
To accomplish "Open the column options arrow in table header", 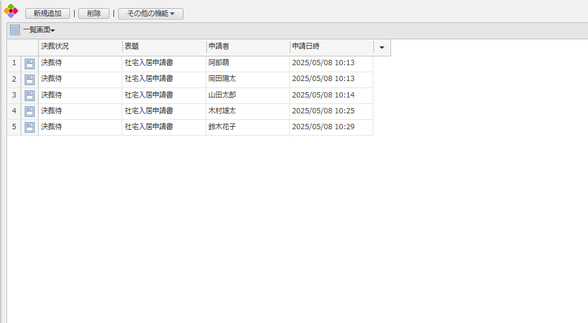I will [382, 48].
